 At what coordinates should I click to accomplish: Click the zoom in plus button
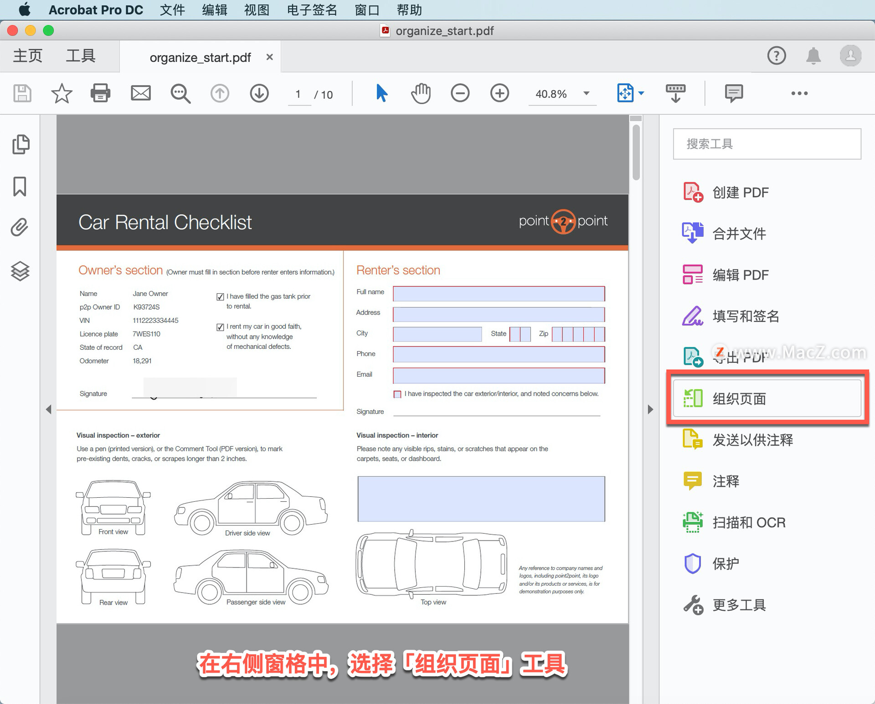coord(499,93)
